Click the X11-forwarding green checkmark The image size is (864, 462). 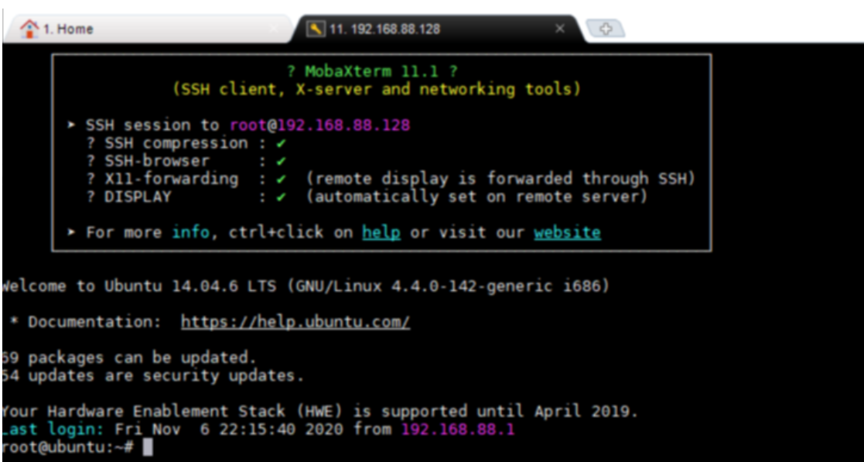(281, 179)
